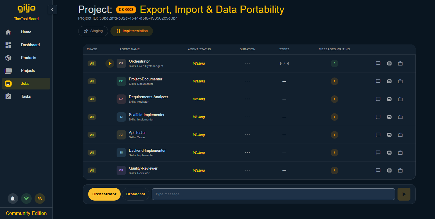Click the PD avatar badge

(121, 81)
